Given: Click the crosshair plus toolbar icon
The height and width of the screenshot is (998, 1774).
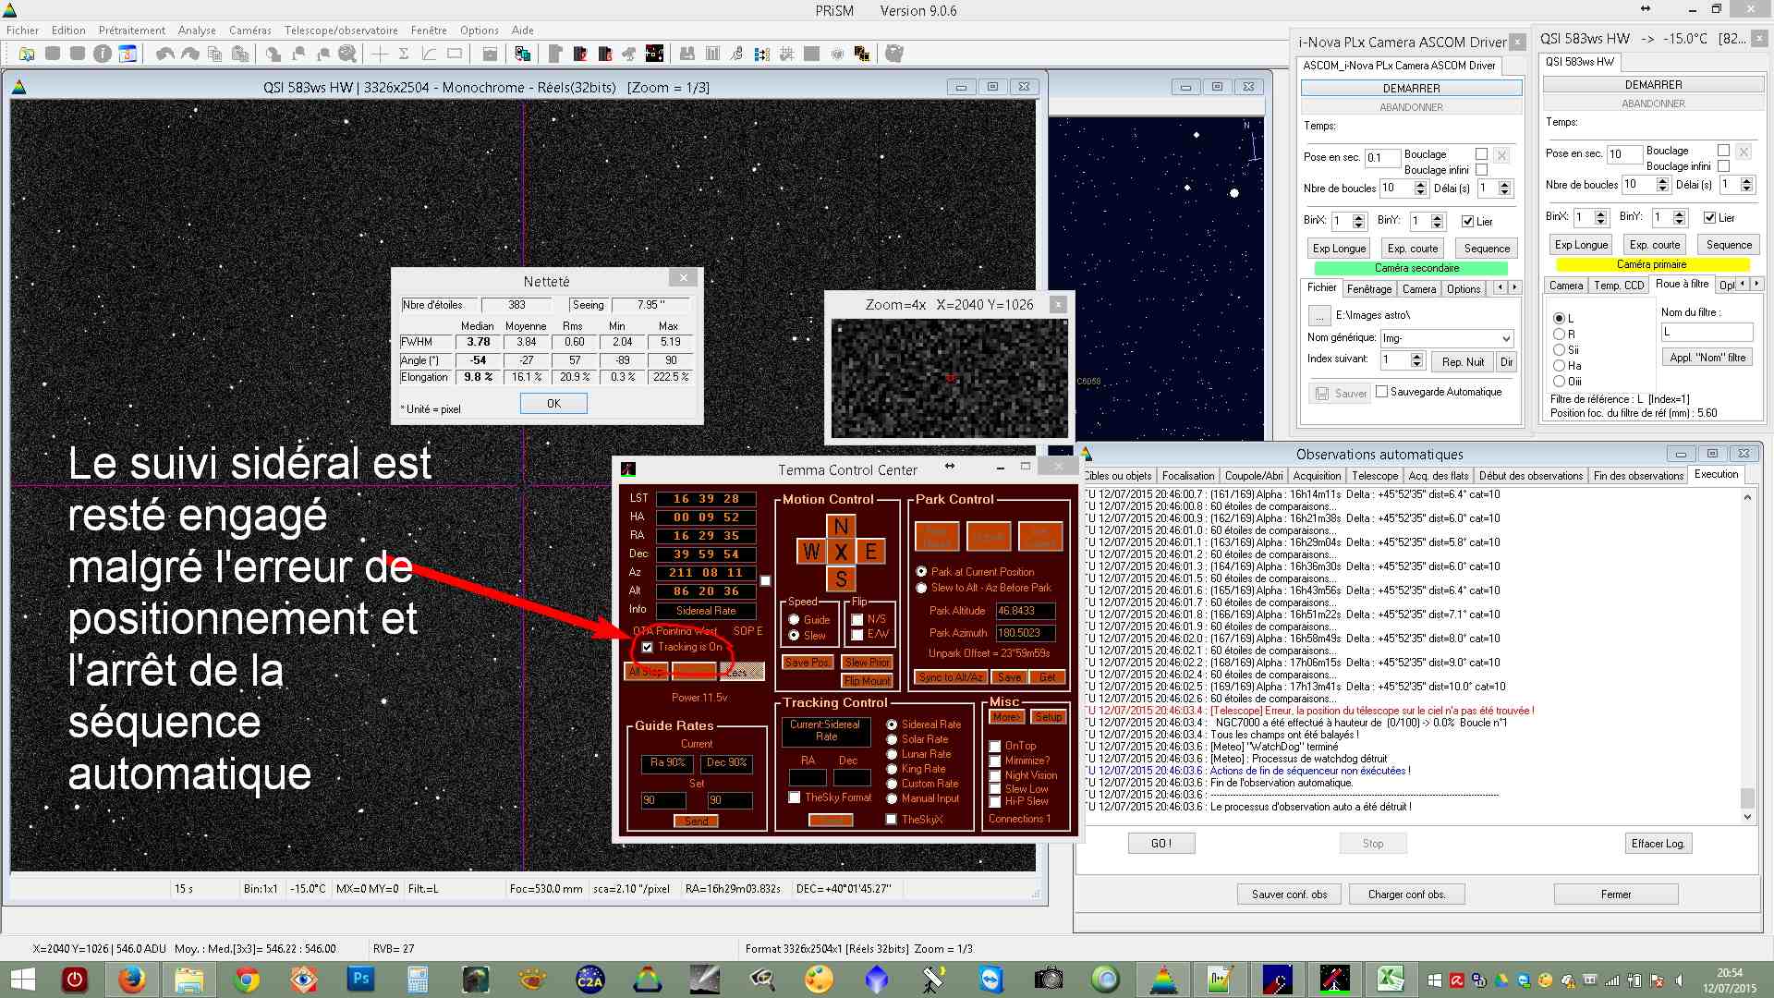Looking at the screenshot, I should 380,54.
